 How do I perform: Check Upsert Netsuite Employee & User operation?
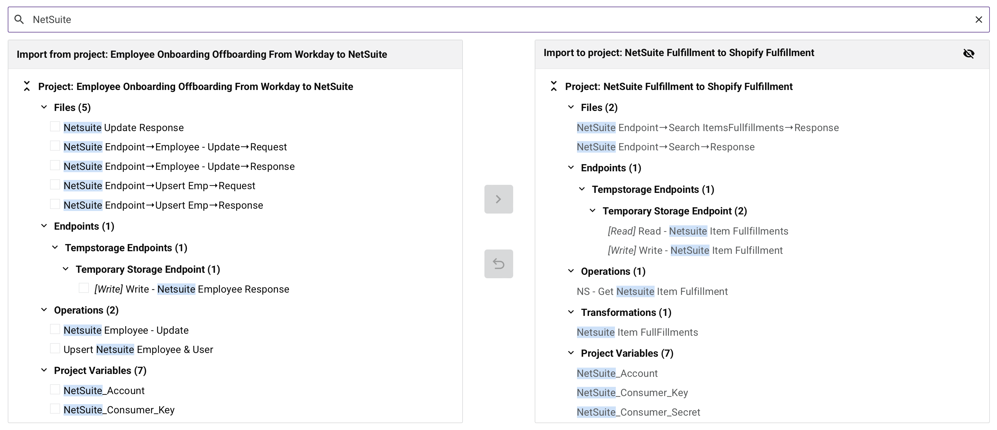(55, 349)
